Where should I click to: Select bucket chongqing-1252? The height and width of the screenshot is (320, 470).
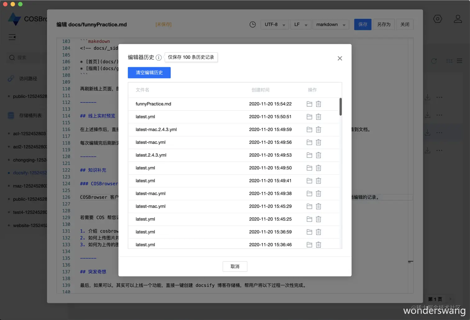click(x=30, y=160)
